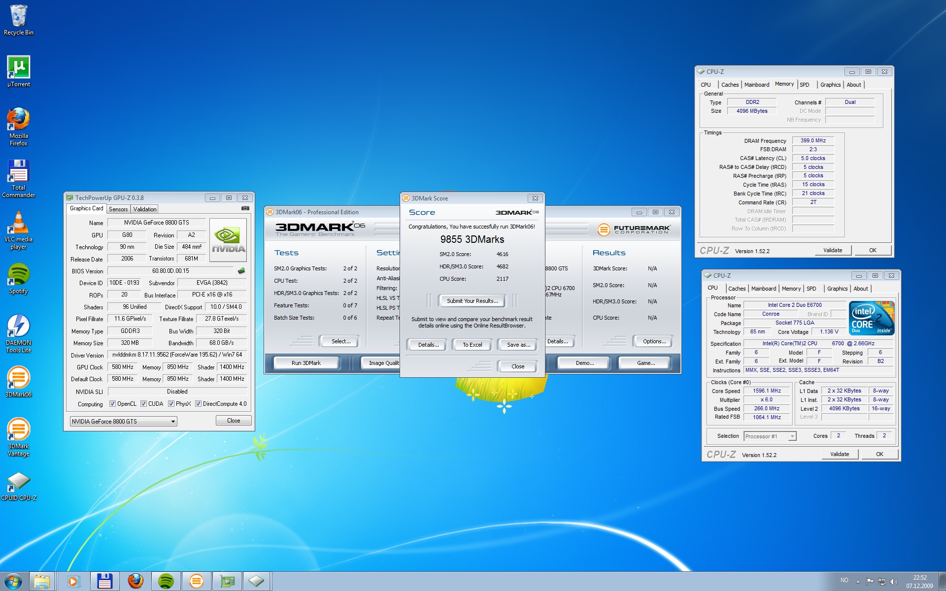Click Submit Your Results button
This screenshot has width=946, height=591.
[x=472, y=301]
